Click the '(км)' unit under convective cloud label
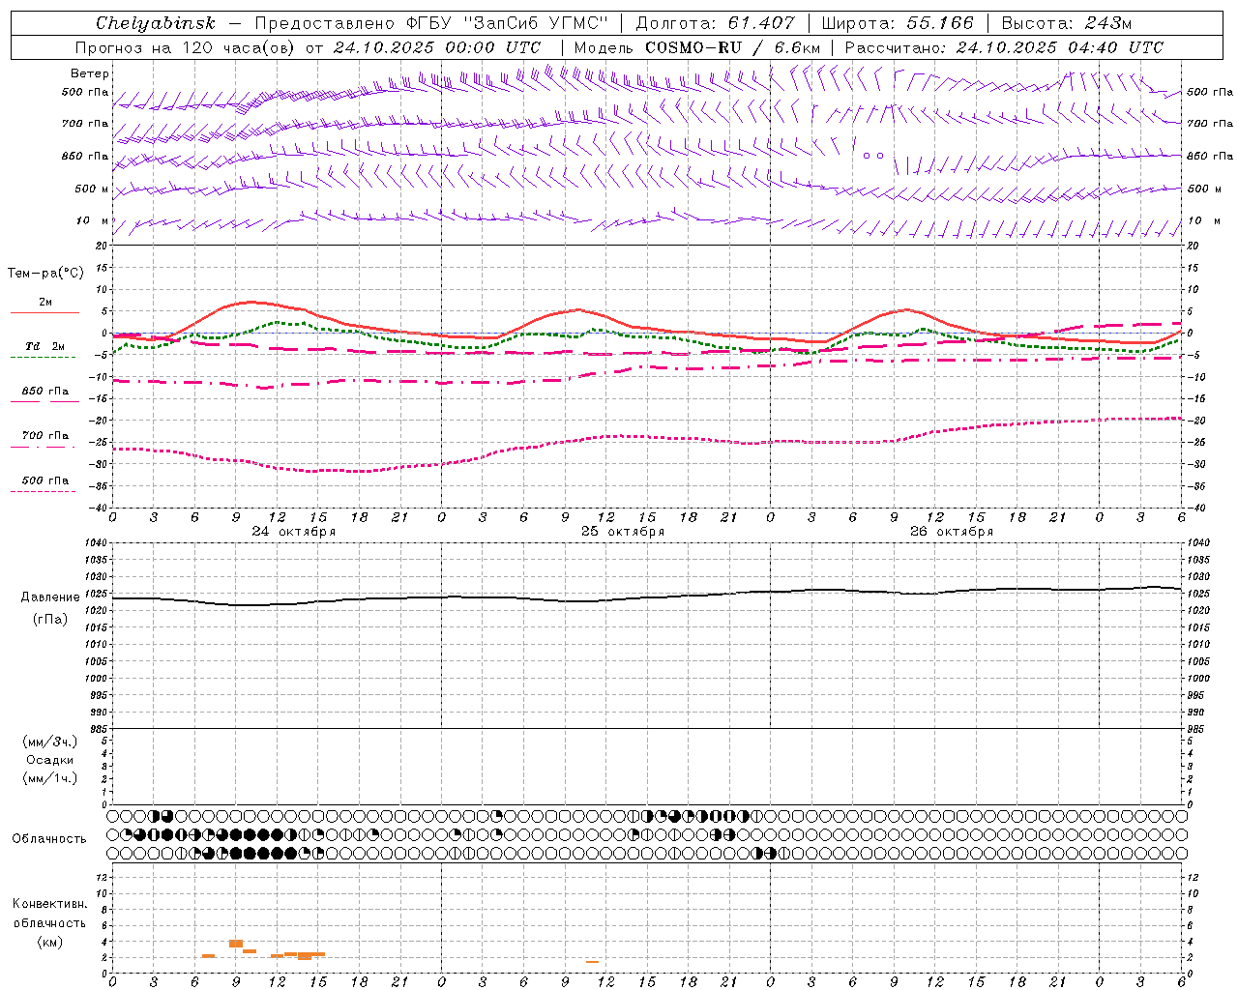Screen dimensions: 1238x990 click(50, 942)
